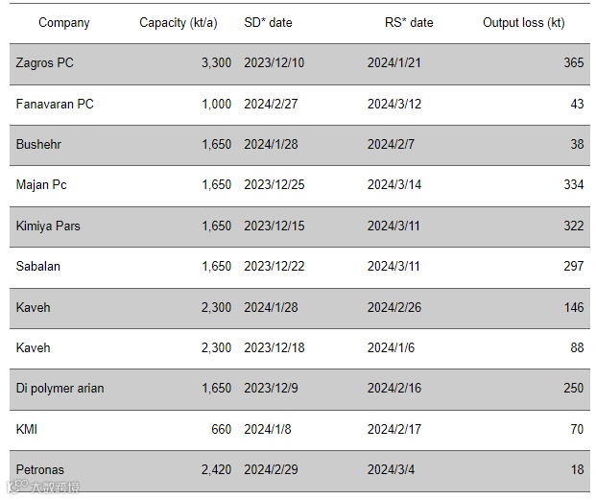
Task: Click the Petronas company cell
Action: pyautogui.click(x=40, y=469)
